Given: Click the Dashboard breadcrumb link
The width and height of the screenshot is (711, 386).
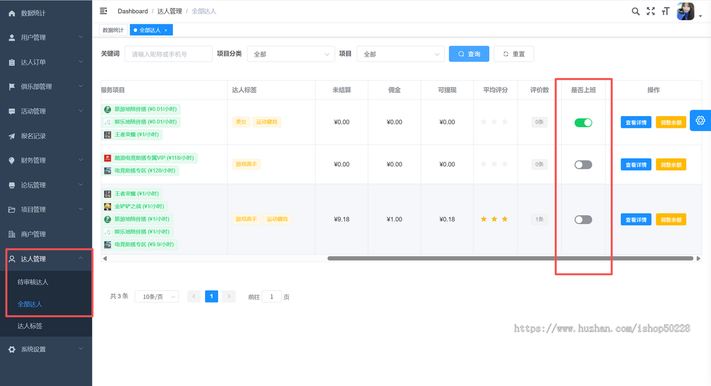Looking at the screenshot, I should (133, 11).
